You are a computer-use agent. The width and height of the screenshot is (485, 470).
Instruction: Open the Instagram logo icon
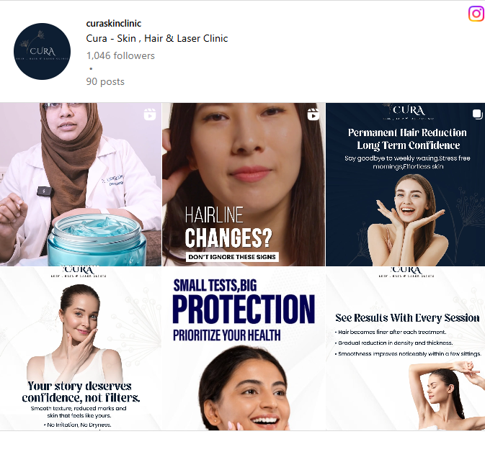pyautogui.click(x=476, y=14)
